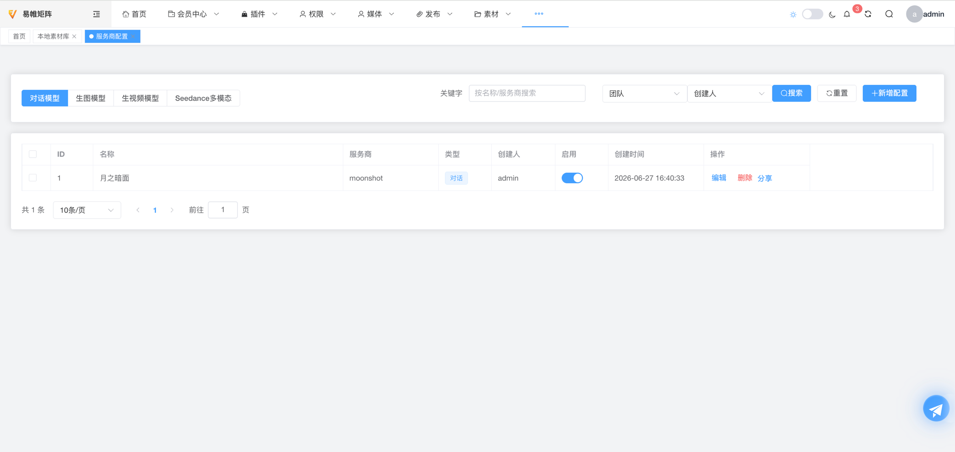The height and width of the screenshot is (452, 955).
Task: Focus the 前往 page number input
Action: point(223,210)
